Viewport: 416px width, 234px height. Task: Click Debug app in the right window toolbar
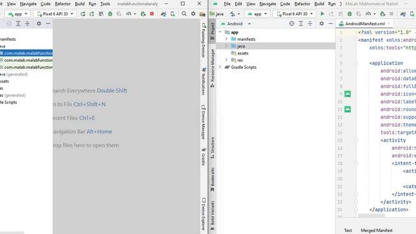350,14
